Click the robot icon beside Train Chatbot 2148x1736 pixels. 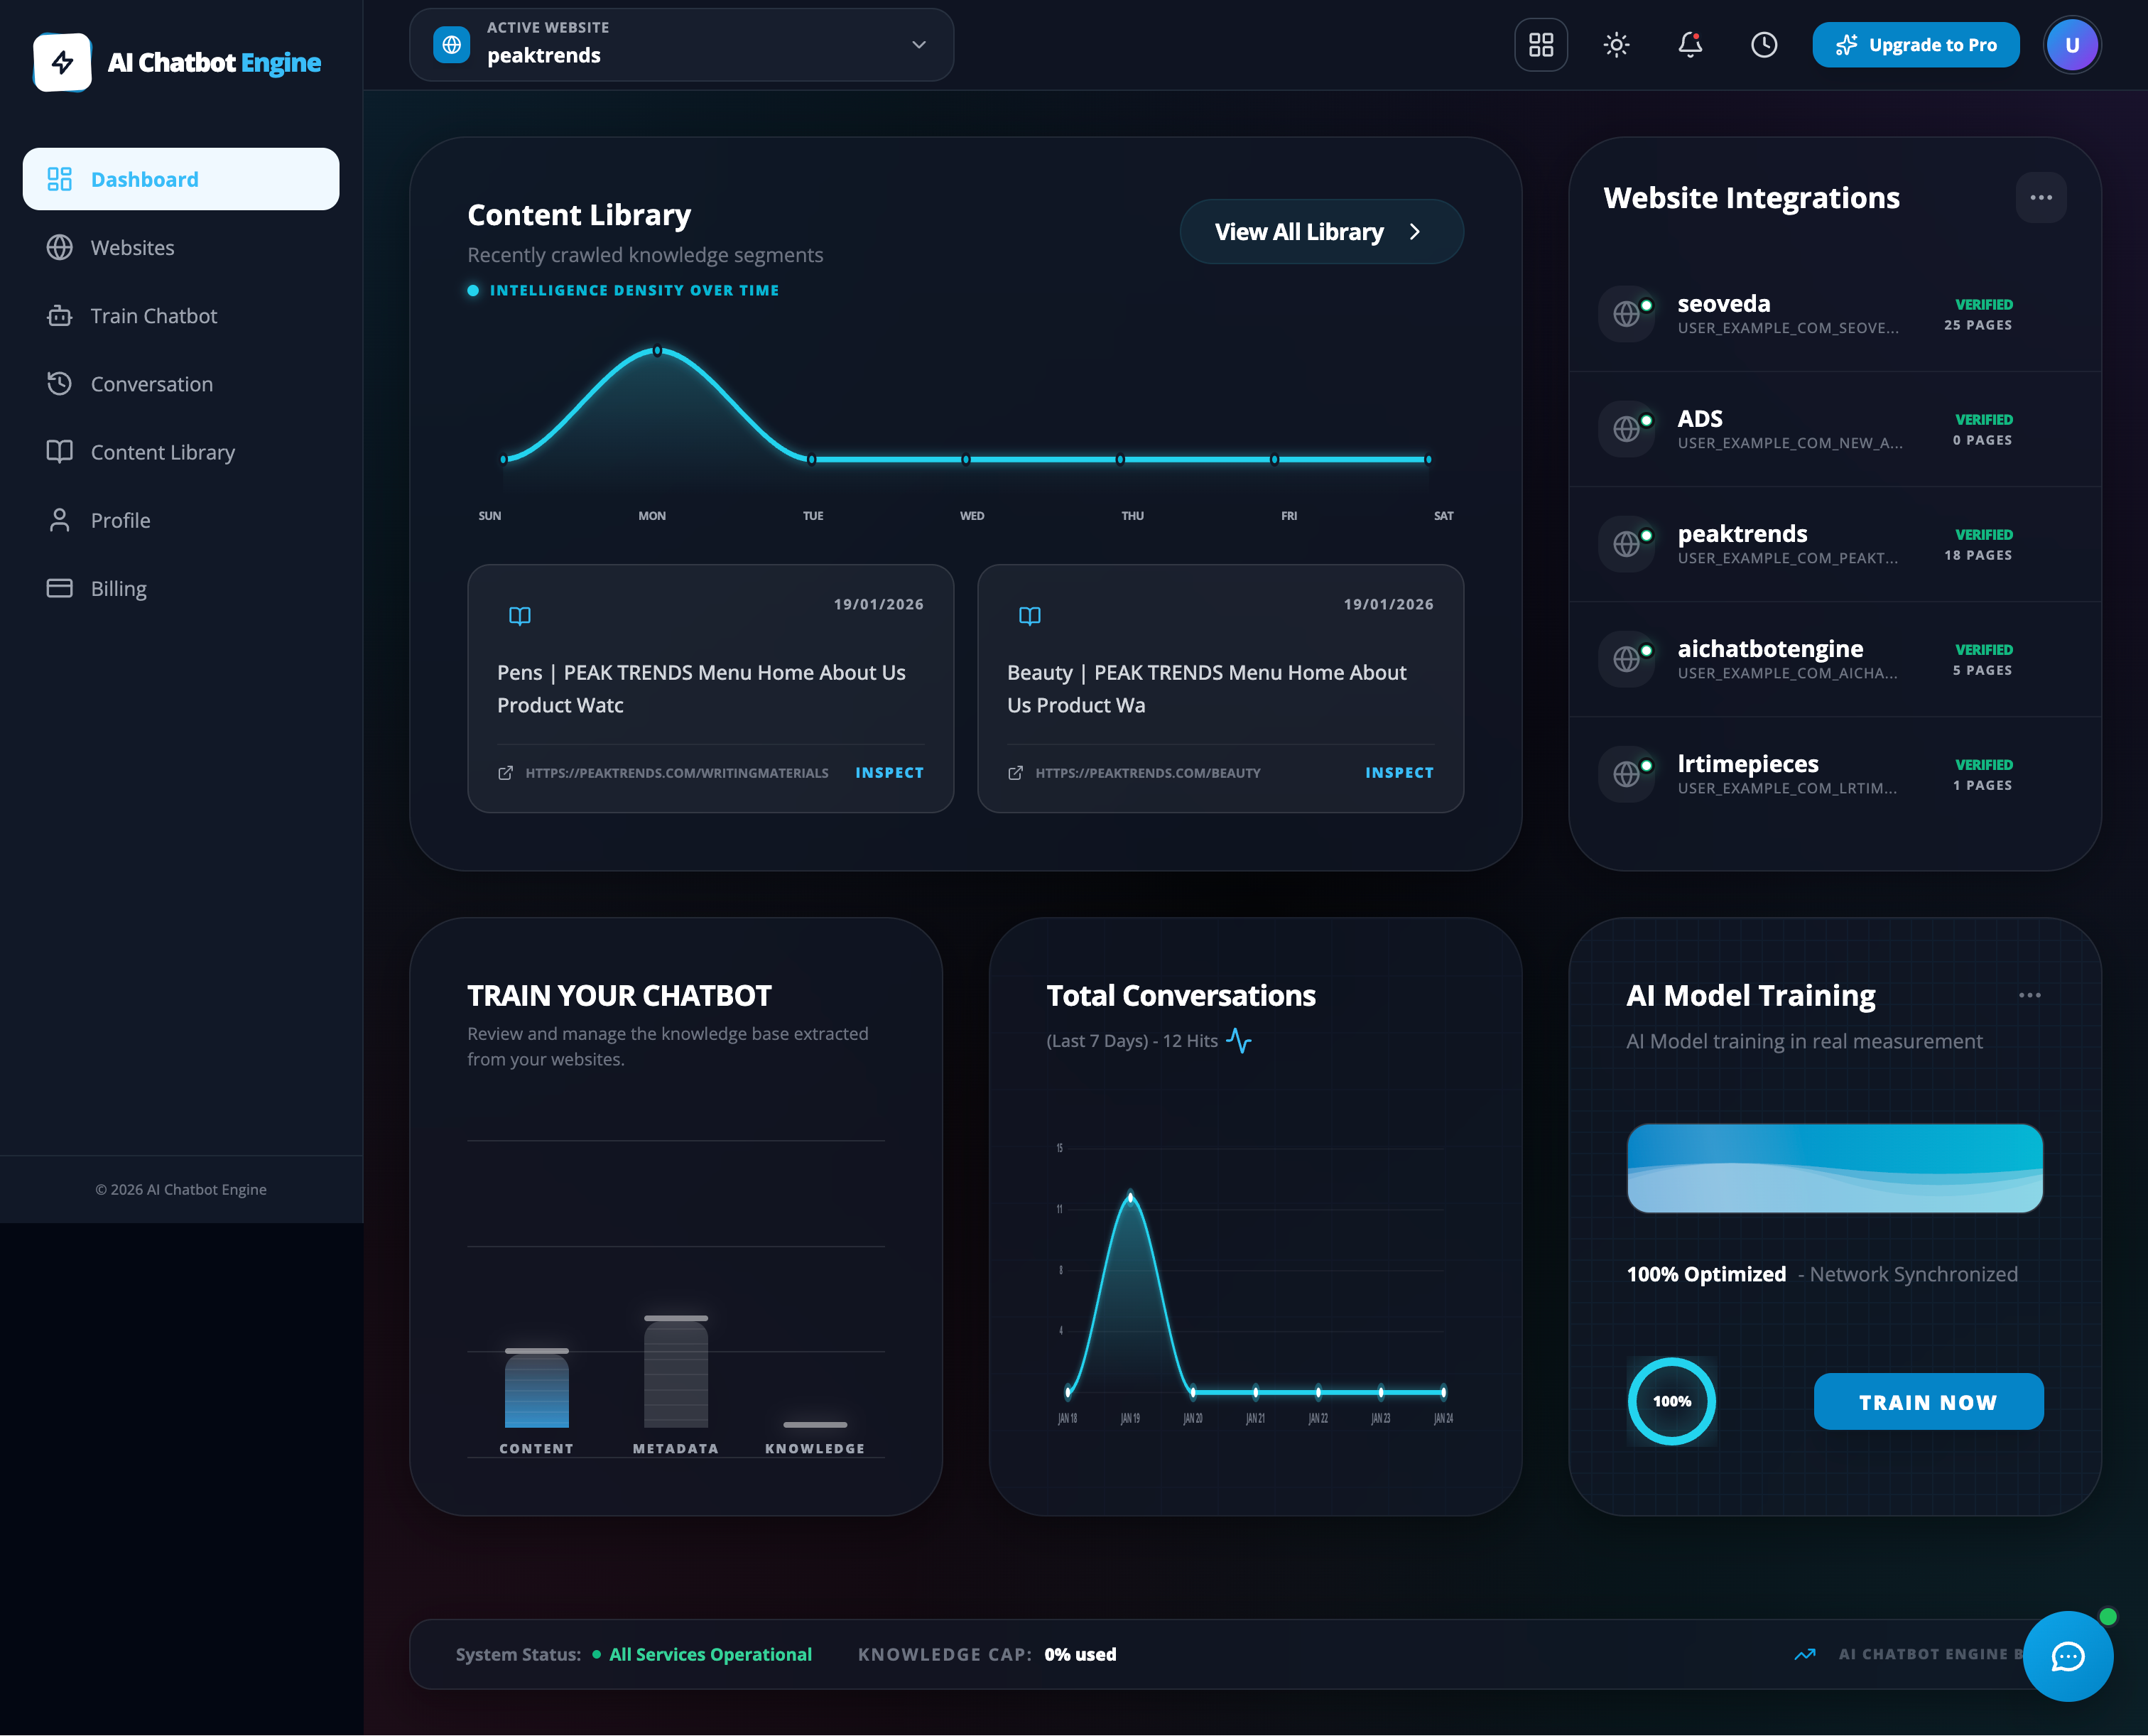(x=60, y=316)
